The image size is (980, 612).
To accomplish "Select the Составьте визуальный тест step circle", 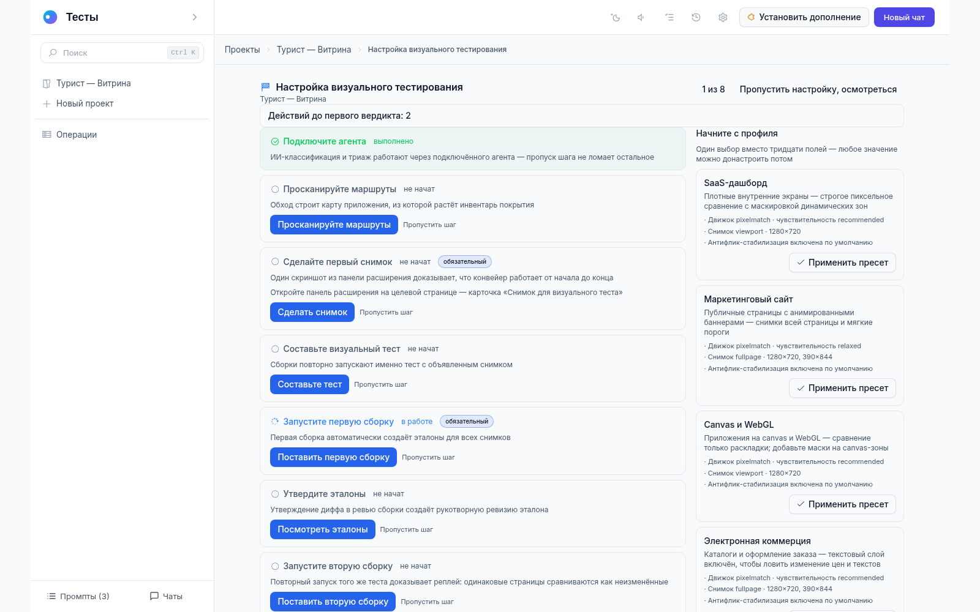I will tap(275, 349).
